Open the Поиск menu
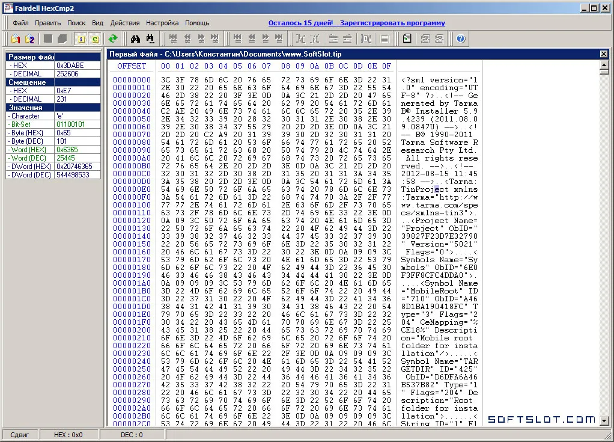The height and width of the screenshot is (442, 614). 76,23
